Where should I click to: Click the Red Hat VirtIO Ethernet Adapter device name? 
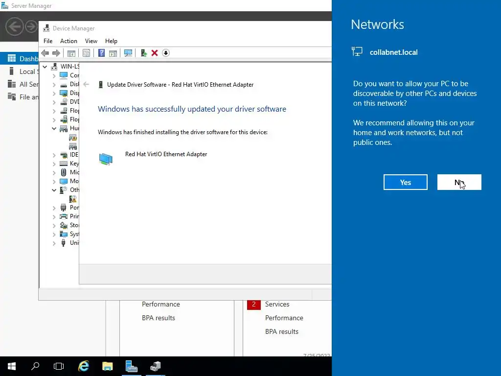click(x=166, y=154)
